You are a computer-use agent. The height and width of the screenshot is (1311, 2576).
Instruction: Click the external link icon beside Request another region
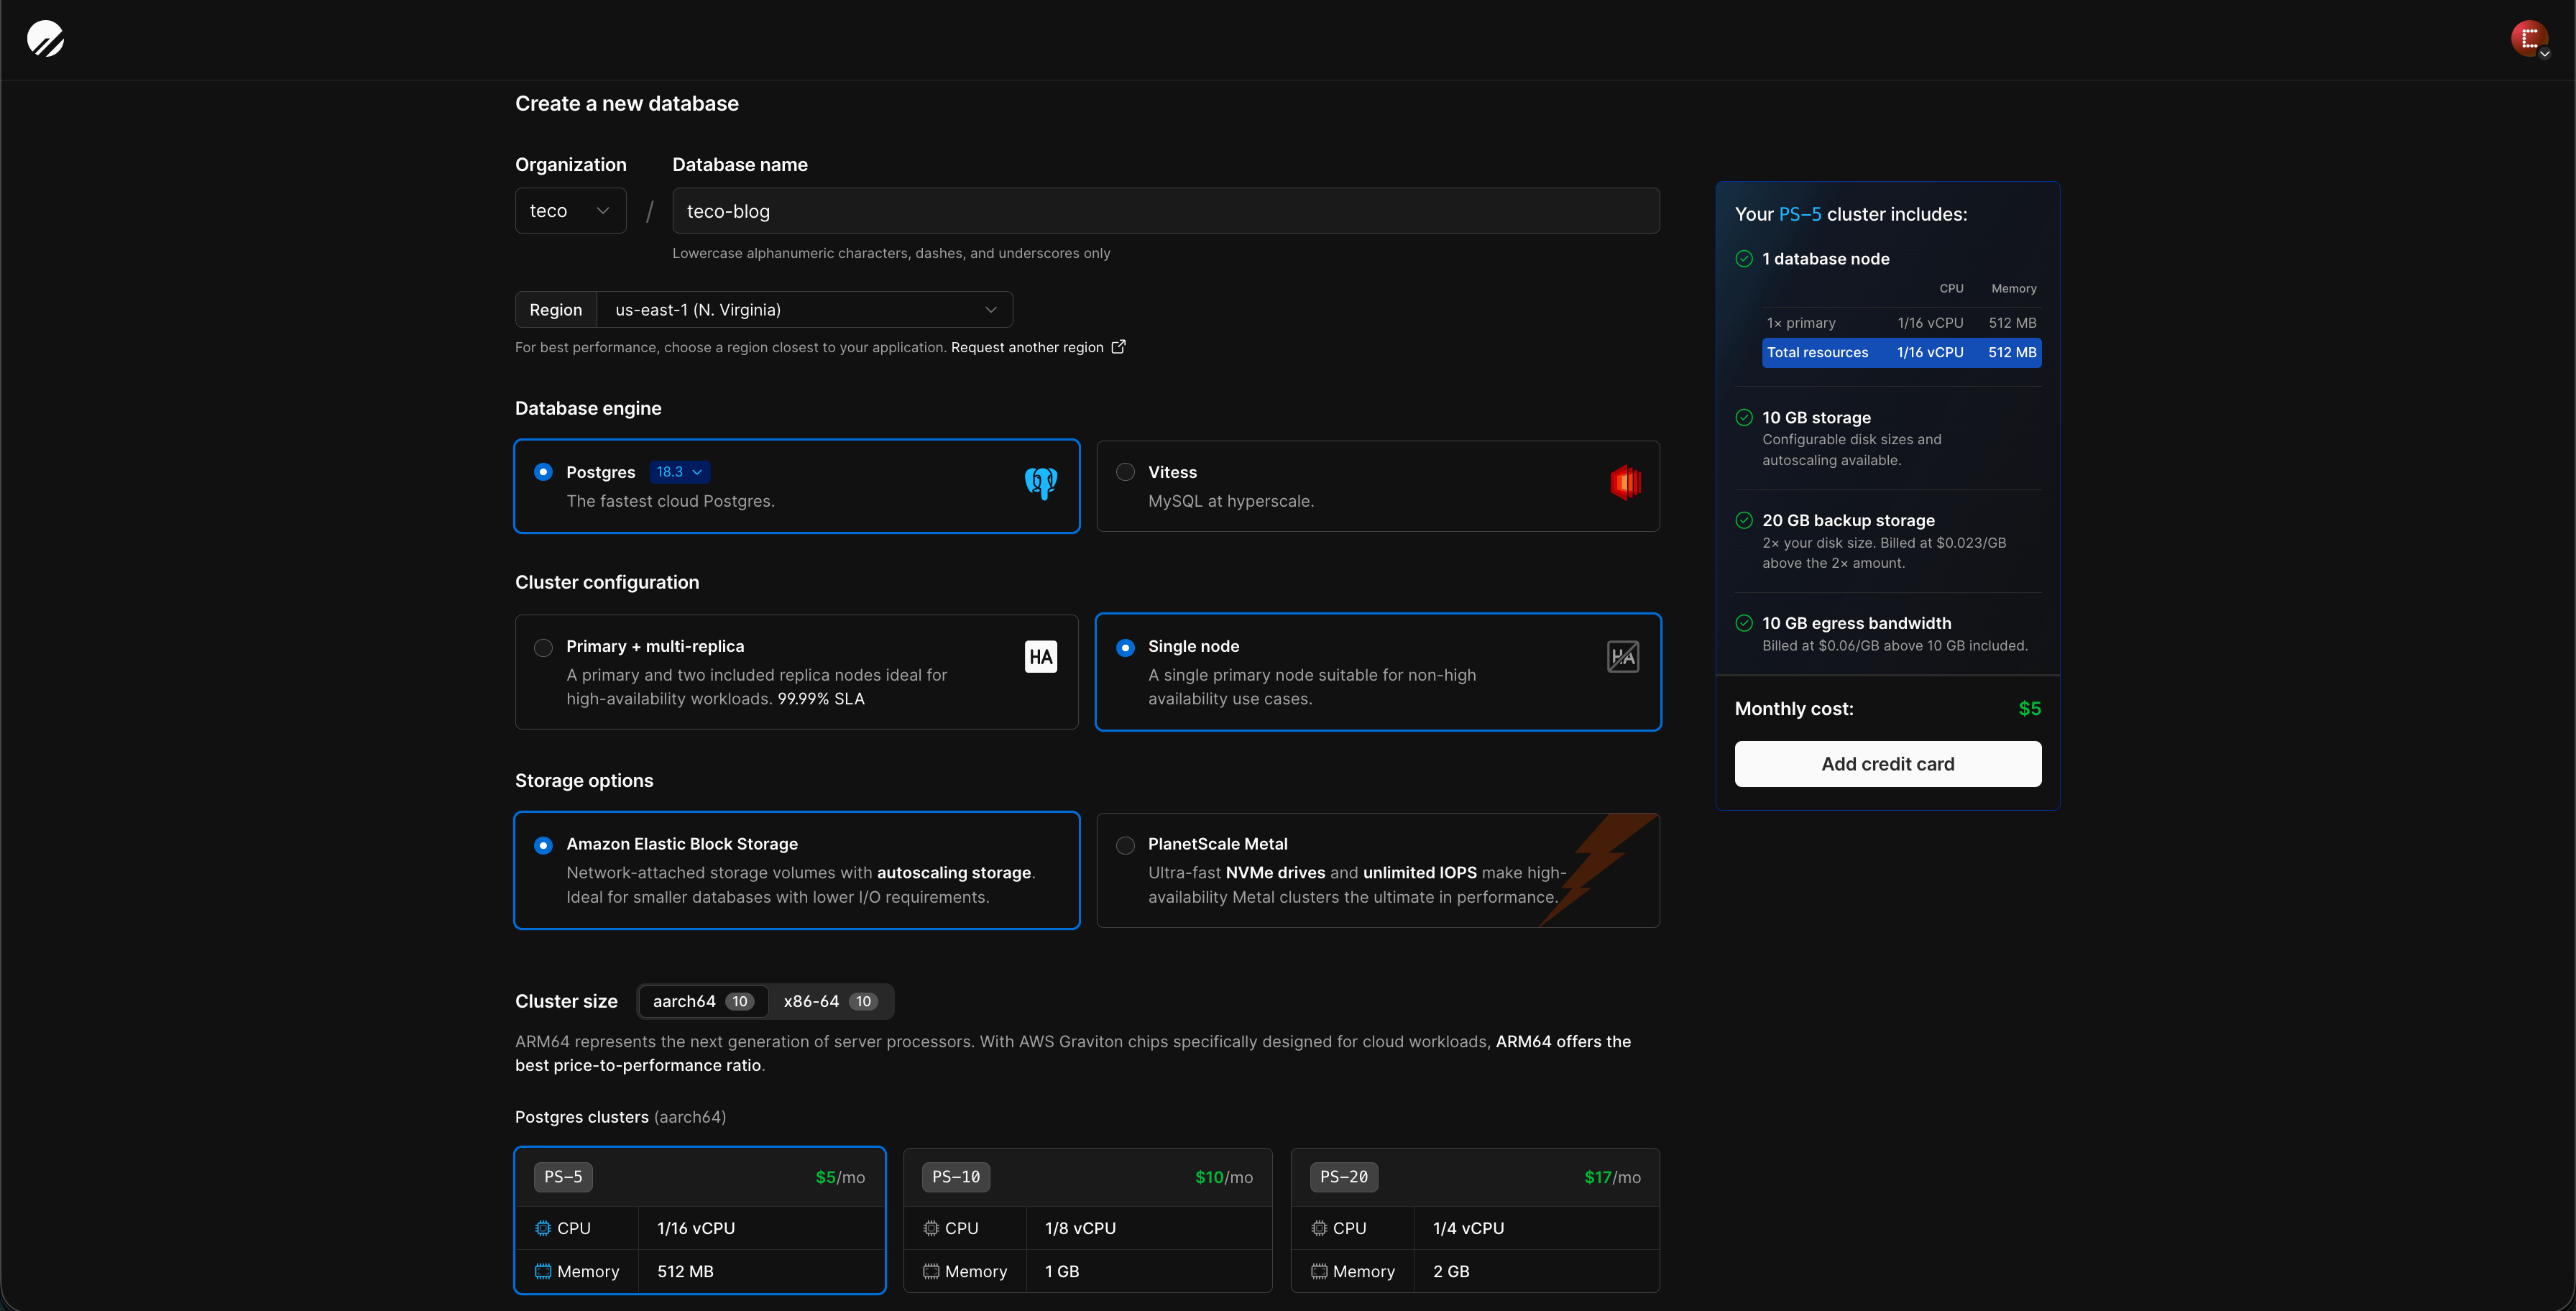(1117, 347)
